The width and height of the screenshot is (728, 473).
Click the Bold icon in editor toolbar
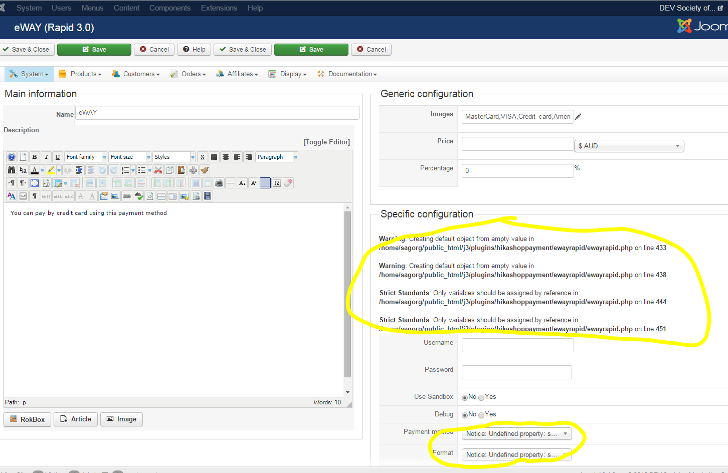tap(35, 157)
